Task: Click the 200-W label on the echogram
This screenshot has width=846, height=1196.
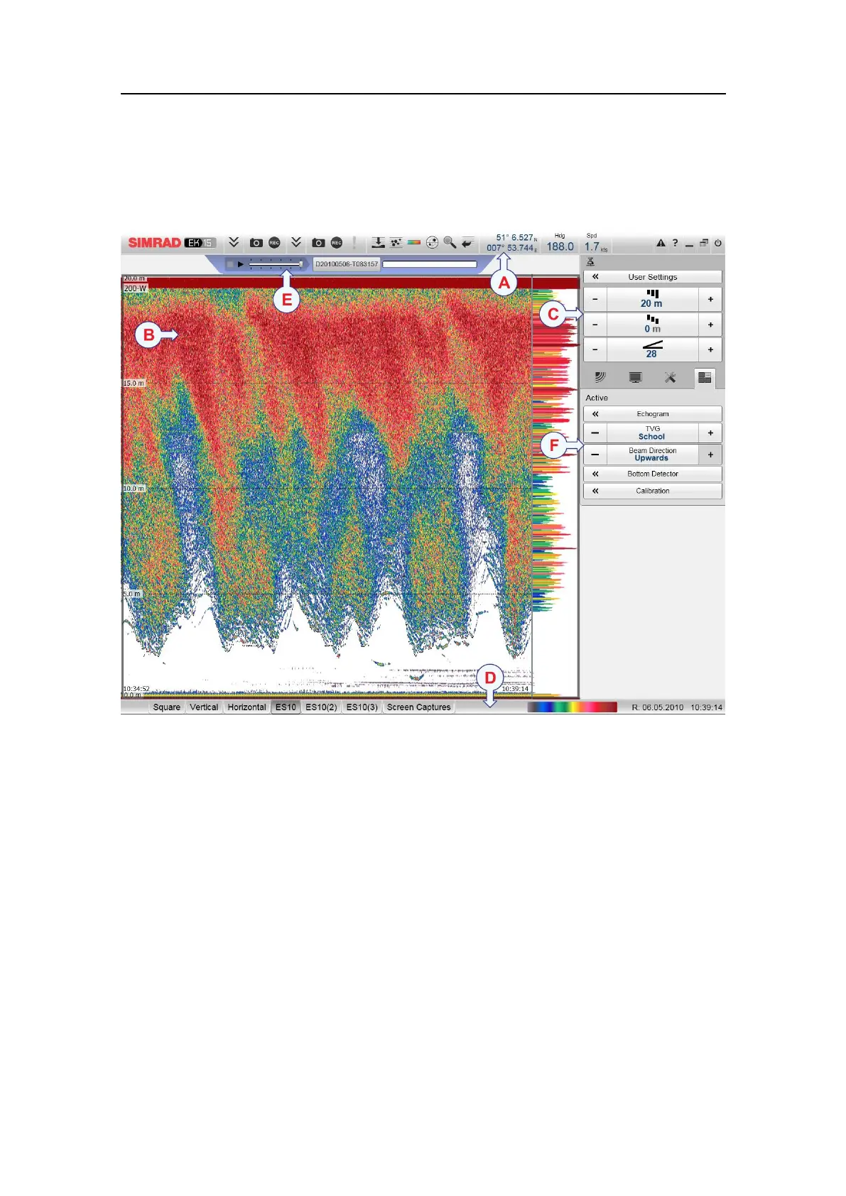Action: pos(135,288)
